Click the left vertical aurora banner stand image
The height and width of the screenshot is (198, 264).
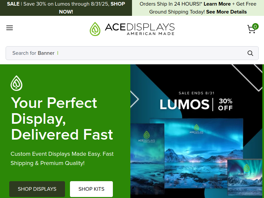pyautogui.click(x=147, y=159)
